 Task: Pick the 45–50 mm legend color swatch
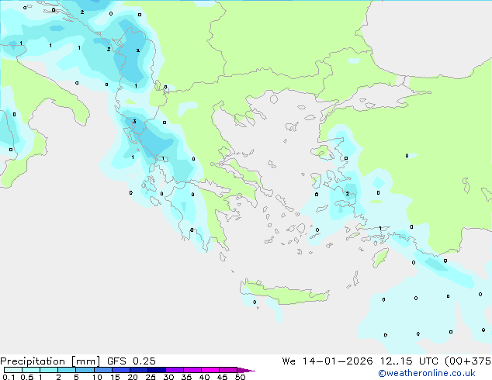(228, 370)
